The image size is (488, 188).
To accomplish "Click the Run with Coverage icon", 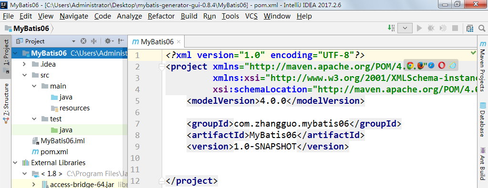I will click(443, 28).
